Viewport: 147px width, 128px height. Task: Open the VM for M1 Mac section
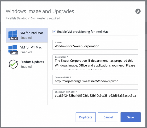(x=27, y=50)
